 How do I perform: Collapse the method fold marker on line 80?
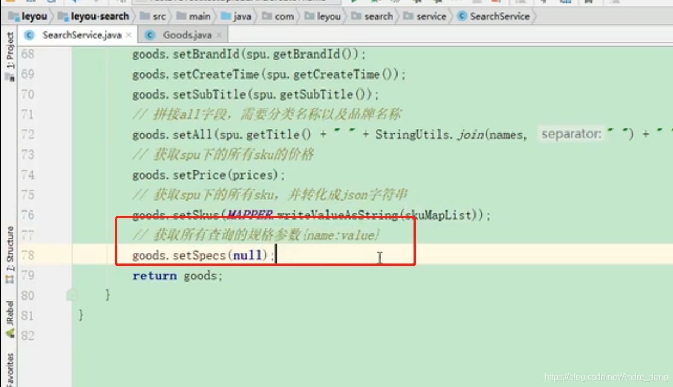click(x=72, y=295)
